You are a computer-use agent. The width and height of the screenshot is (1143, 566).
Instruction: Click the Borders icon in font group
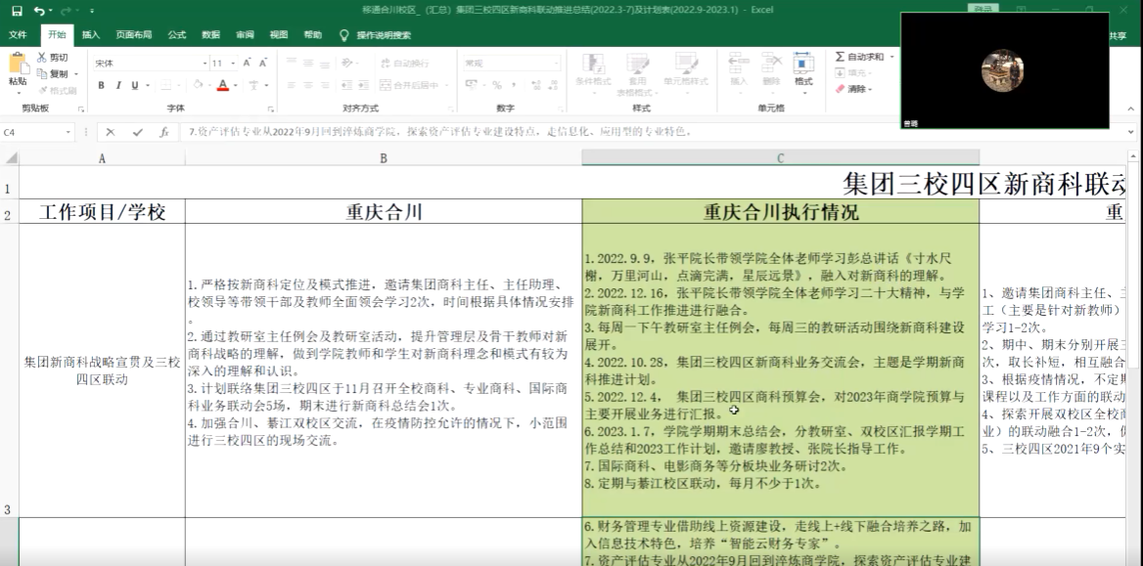(x=166, y=85)
